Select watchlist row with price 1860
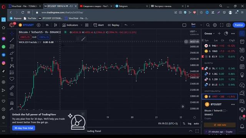Image resolution: width=246 pixels, height=138 pixels. [219, 51]
